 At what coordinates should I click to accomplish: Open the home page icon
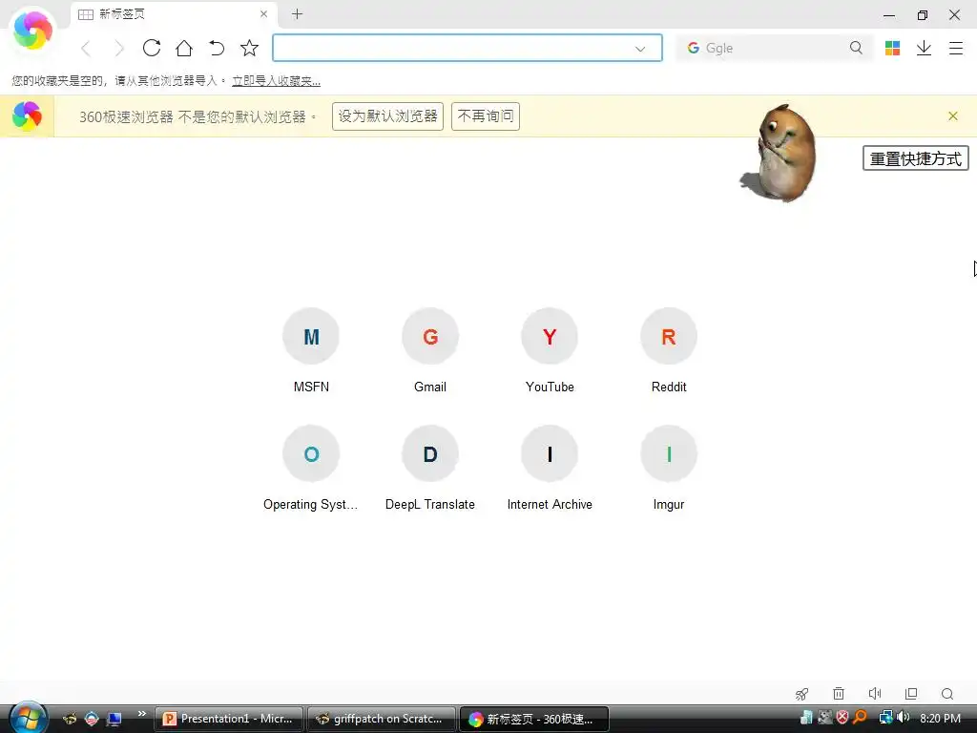click(184, 48)
